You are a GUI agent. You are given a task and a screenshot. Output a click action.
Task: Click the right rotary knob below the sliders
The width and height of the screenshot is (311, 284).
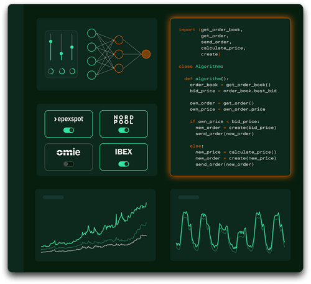tap(72, 71)
